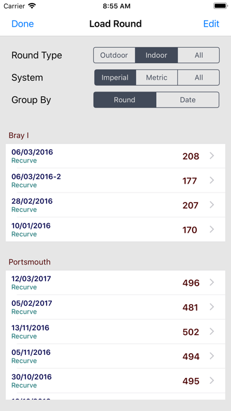Open the 496 score Portsmouth round chevron
231x411 pixels.
[x=212, y=282]
